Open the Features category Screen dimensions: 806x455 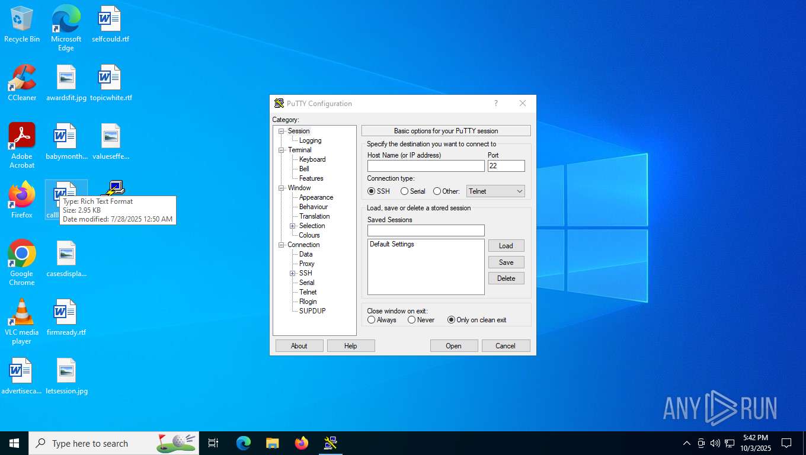(311, 178)
